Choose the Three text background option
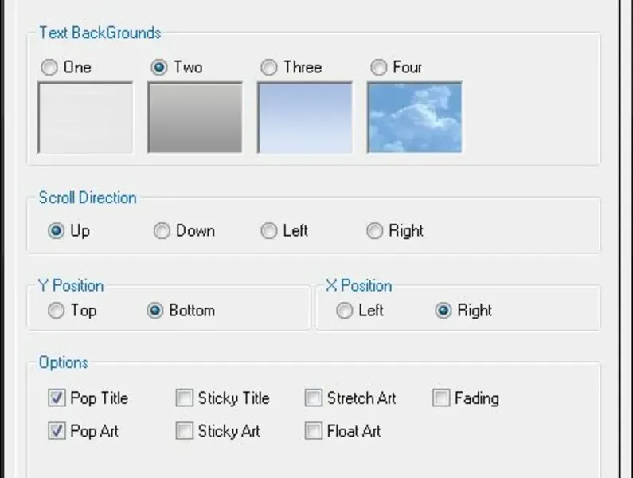Viewport: 633px width, 478px height. click(x=269, y=68)
